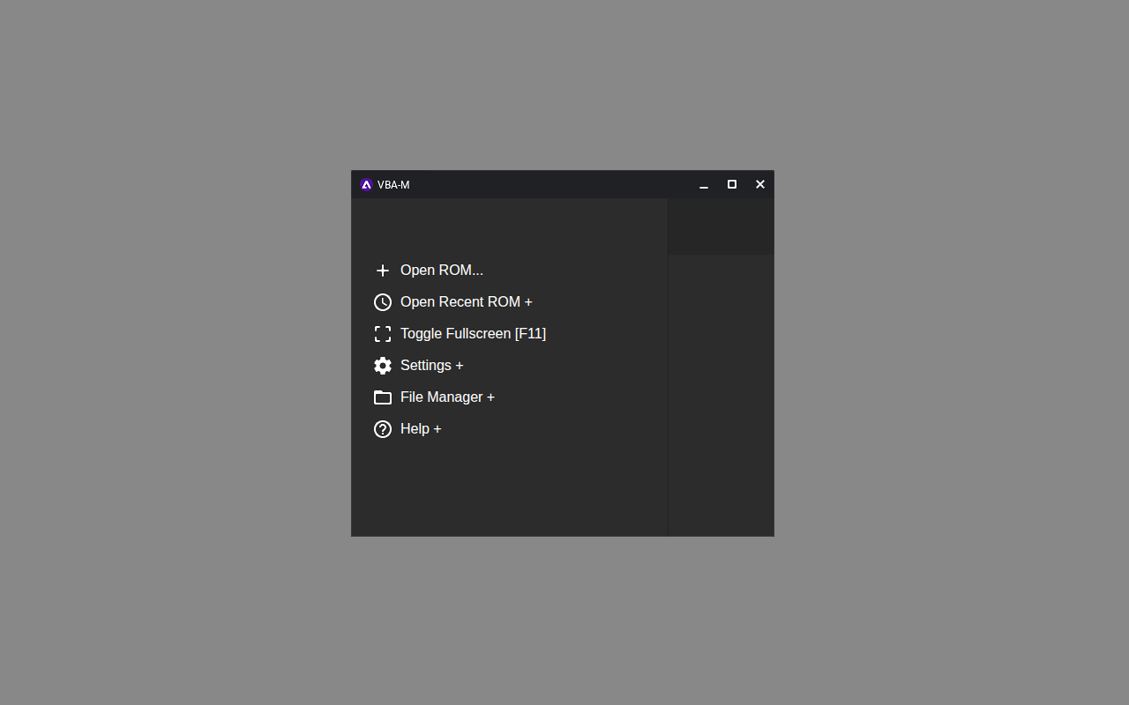The width and height of the screenshot is (1129, 705).
Task: Toggle Fullscreen via the F11 menu item
Action: point(474,333)
